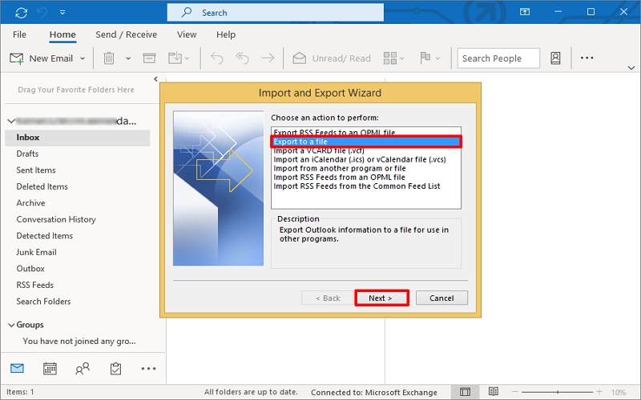
Task: Select the Inbox folder
Action: click(78, 138)
